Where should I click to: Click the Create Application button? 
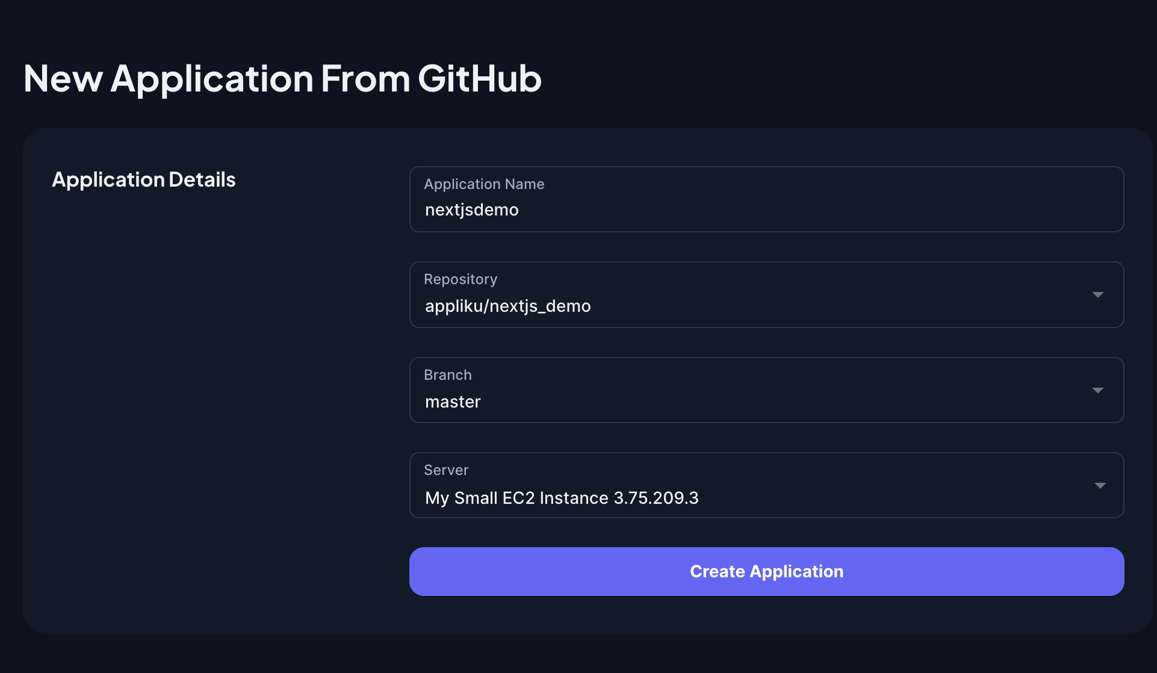point(766,571)
